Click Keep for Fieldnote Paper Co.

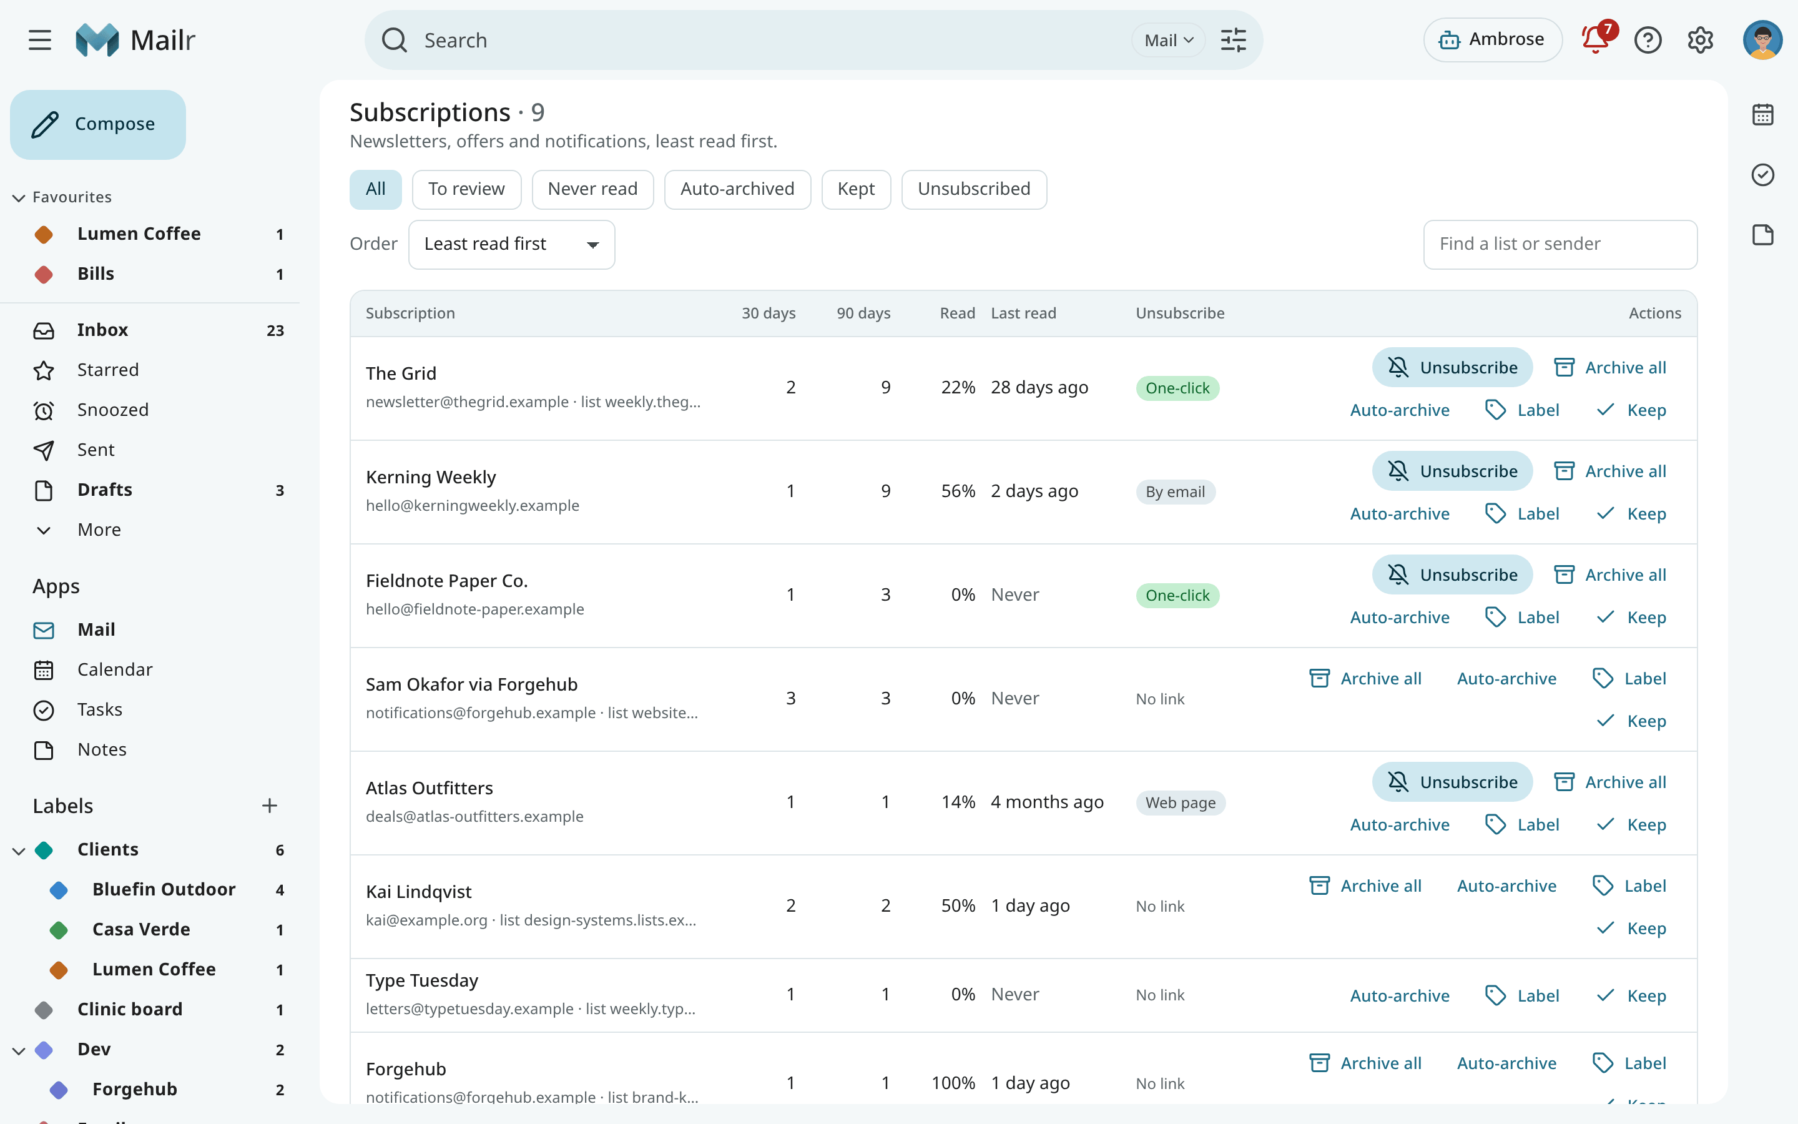pos(1631,618)
